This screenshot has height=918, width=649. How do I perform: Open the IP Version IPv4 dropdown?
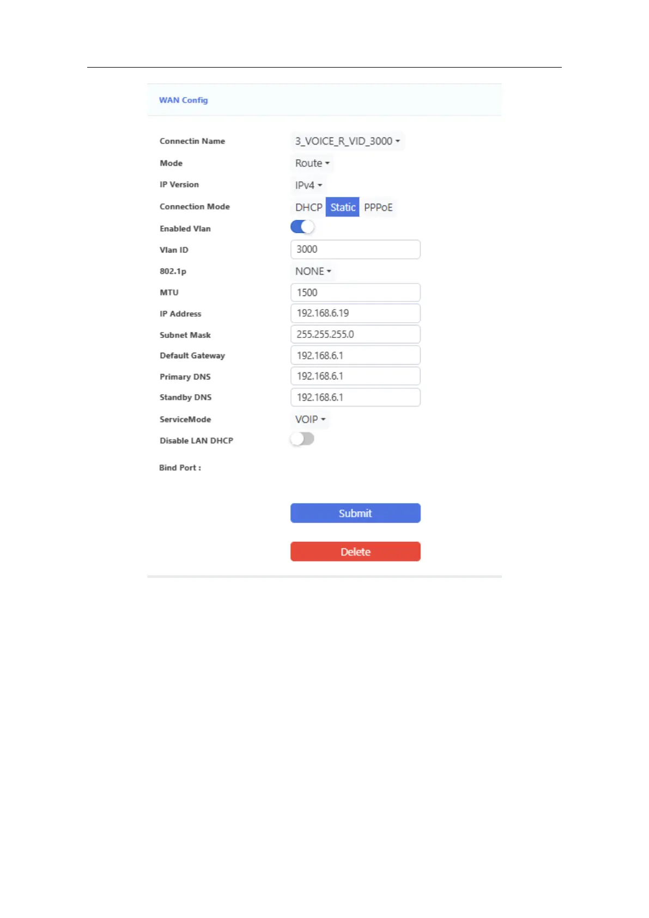(308, 185)
